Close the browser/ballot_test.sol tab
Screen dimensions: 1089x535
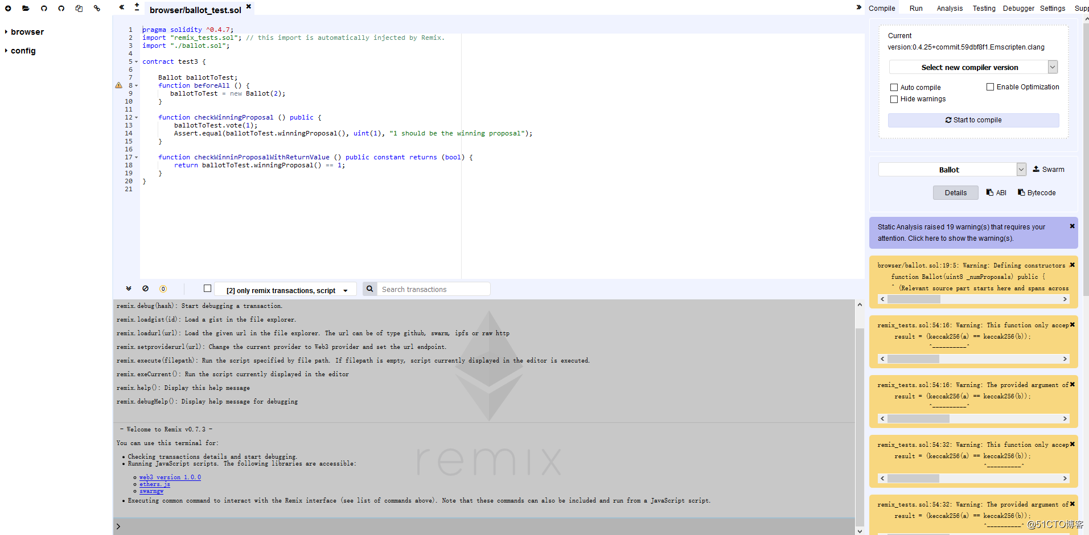249,6
